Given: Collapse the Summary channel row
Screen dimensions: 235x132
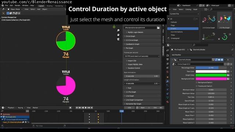Looking at the screenshot, I should (x=1, y=114).
